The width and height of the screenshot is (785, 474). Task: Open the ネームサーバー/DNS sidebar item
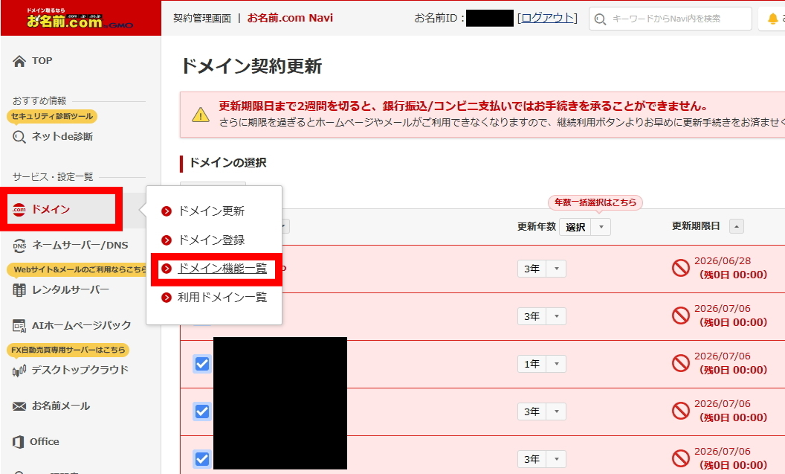[80, 245]
